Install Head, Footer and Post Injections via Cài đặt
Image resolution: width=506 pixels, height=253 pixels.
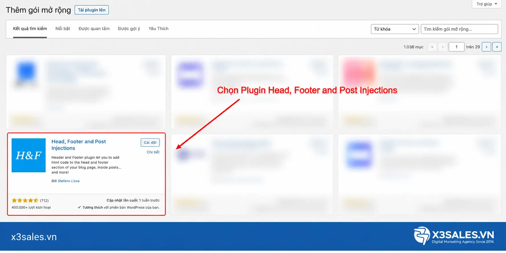coord(150,142)
